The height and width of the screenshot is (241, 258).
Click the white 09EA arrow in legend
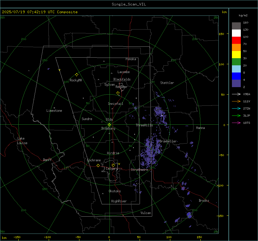point(236,94)
